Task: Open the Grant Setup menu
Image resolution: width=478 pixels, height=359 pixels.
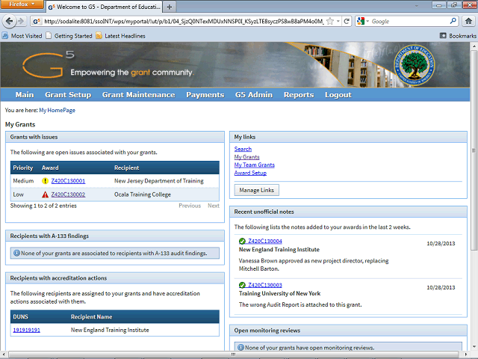Action: [68, 95]
